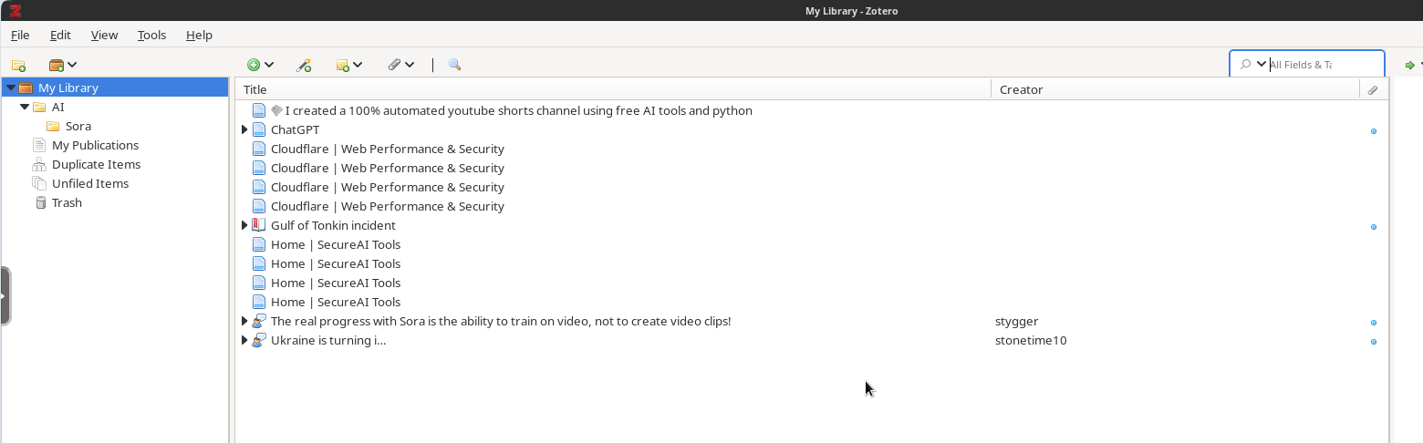
Task: Select 'The real progress with Sora' forum post
Action: point(501,321)
